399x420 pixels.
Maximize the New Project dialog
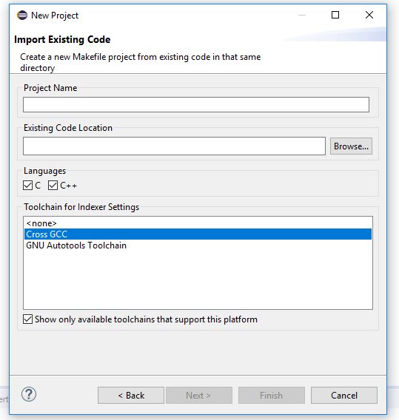(335, 15)
